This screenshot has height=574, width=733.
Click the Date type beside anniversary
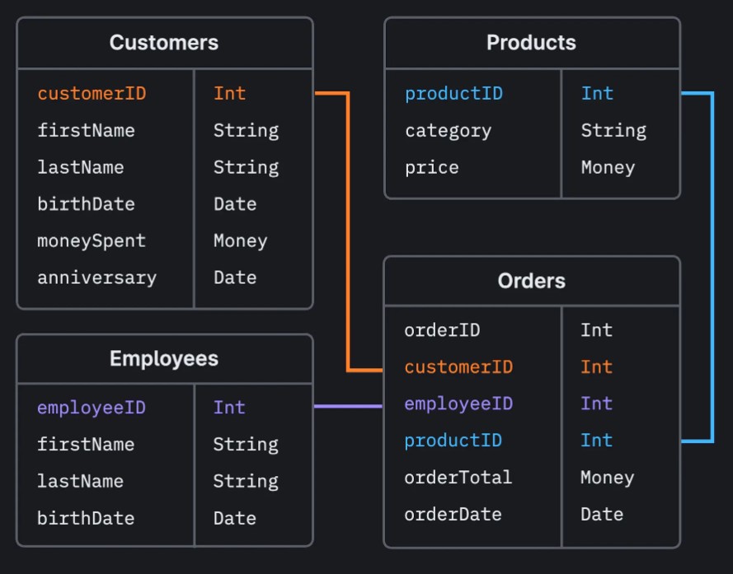point(235,278)
